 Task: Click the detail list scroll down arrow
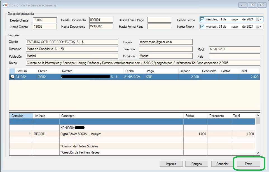tap(258, 153)
